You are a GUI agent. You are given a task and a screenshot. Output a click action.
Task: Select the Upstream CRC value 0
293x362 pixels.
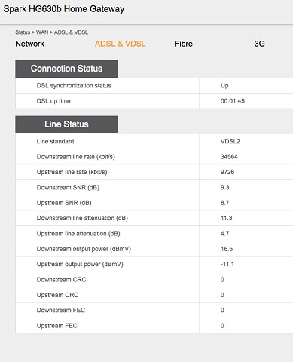click(x=222, y=295)
